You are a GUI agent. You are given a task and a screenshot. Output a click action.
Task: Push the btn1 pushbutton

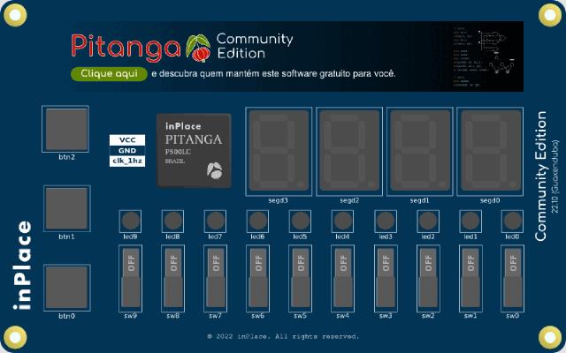click(x=67, y=208)
